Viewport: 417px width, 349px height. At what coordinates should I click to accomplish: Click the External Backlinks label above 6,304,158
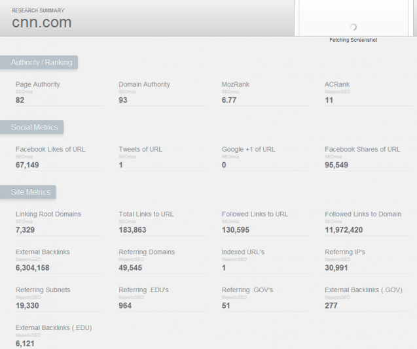click(x=43, y=252)
